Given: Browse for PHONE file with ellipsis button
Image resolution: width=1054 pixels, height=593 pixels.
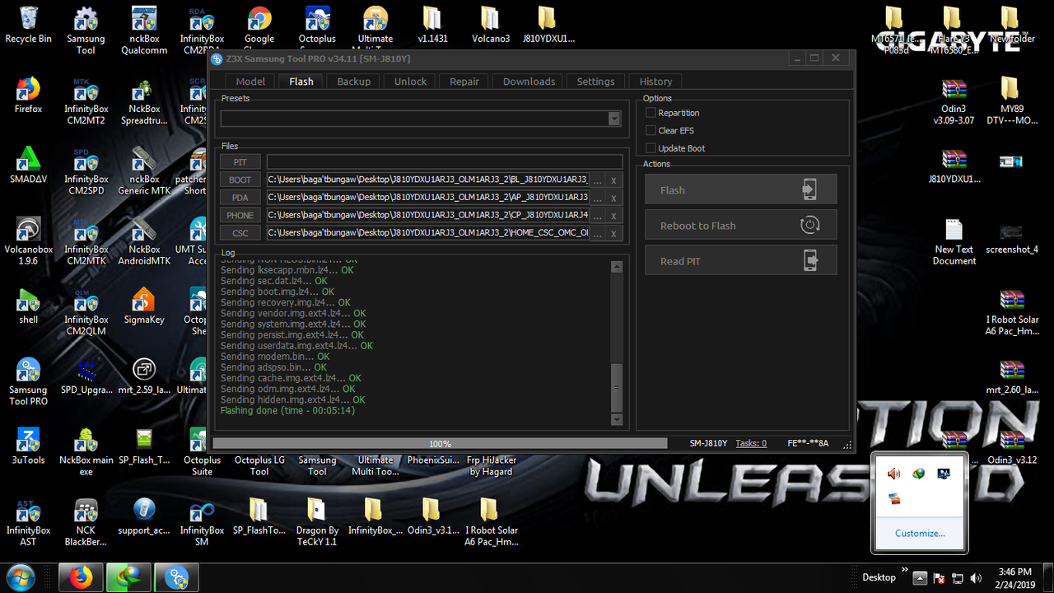Looking at the screenshot, I should click(598, 216).
